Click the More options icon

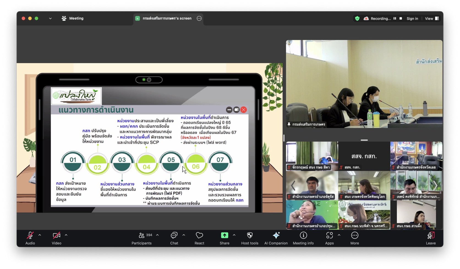pyautogui.click(x=354, y=236)
